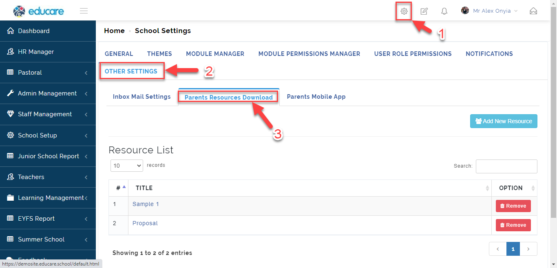Go to previous page arrow
The image size is (557, 268).
pyautogui.click(x=498, y=249)
